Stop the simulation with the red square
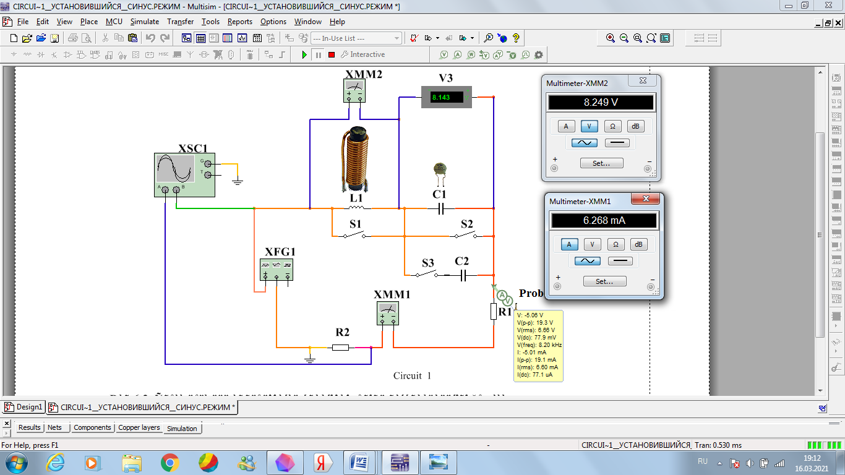 pyautogui.click(x=332, y=54)
